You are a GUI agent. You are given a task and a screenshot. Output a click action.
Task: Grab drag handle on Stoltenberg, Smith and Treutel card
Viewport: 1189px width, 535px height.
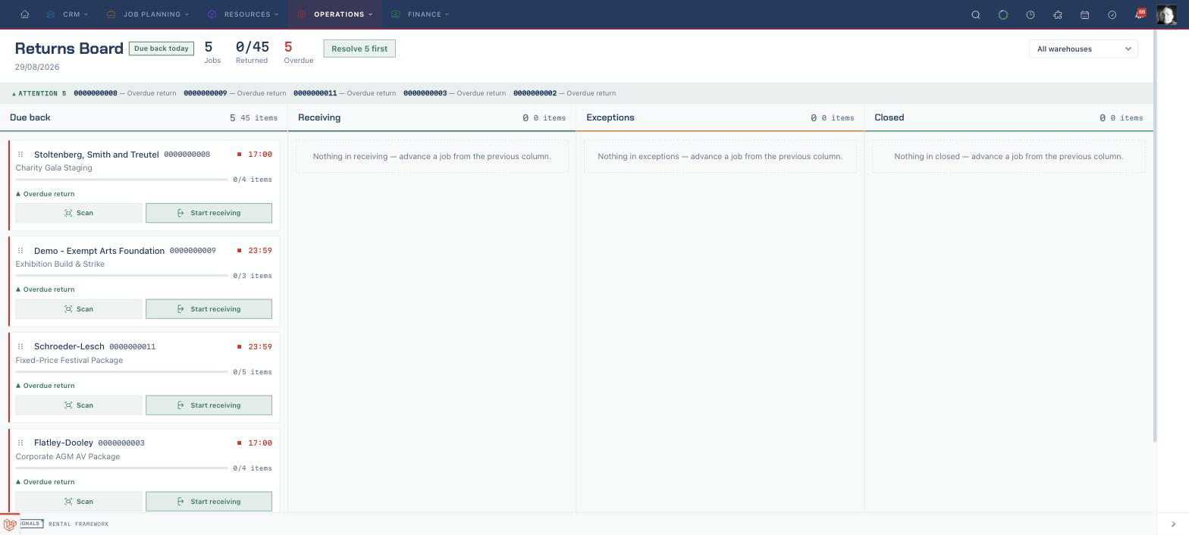tap(20, 155)
